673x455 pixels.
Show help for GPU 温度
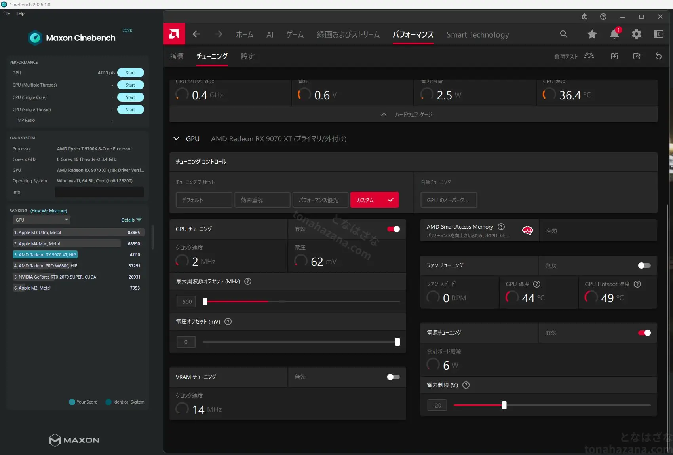[537, 284]
